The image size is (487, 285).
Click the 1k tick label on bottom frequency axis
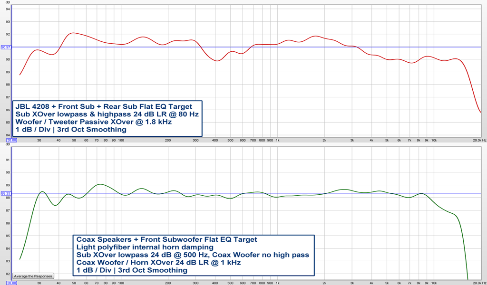[x=278, y=283]
